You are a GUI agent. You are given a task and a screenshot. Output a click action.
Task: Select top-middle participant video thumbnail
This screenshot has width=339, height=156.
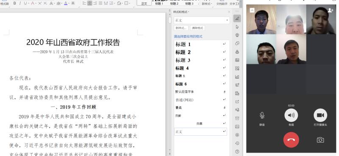tap(291, 19)
